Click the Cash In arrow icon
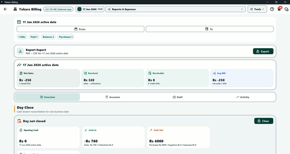The width and height of the screenshot is (290, 154). [x=86, y=130]
